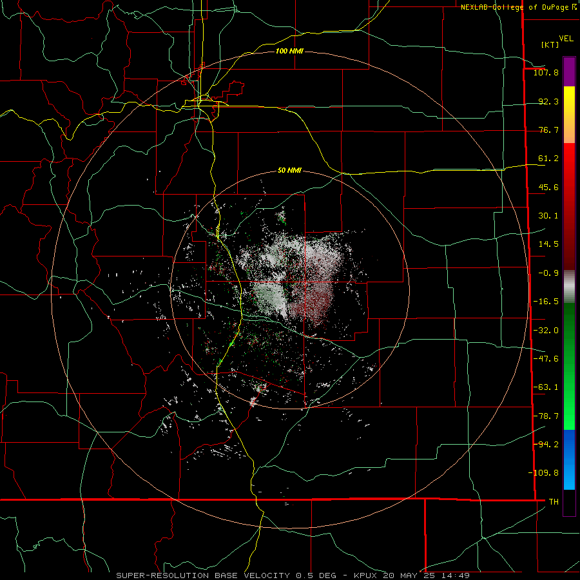Click the yellow-orange segment of the color bar
580x580 pixels.
[569, 115]
